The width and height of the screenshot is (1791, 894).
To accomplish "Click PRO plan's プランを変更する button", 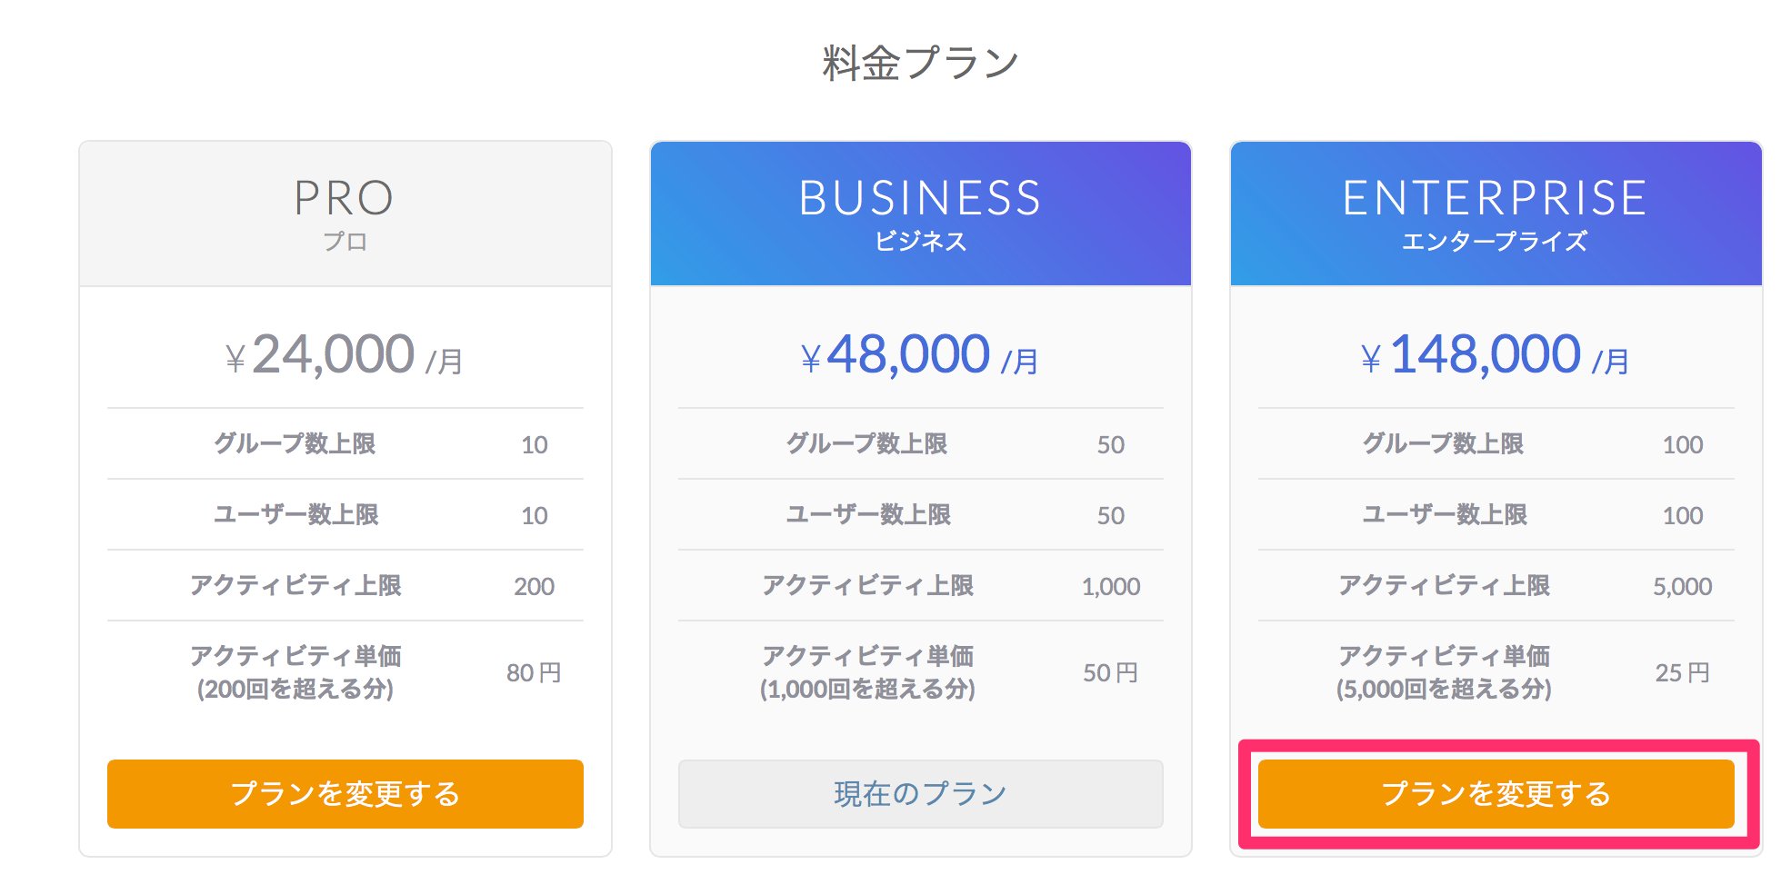I will pyautogui.click(x=345, y=794).
